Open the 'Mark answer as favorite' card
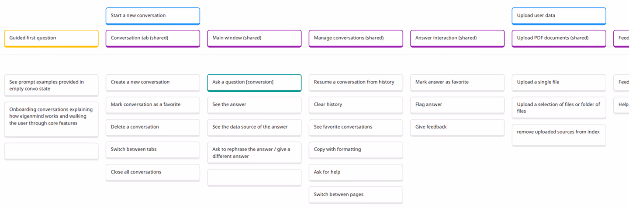Image resolution: width=629 pixels, height=209 pixels. tap(457, 83)
